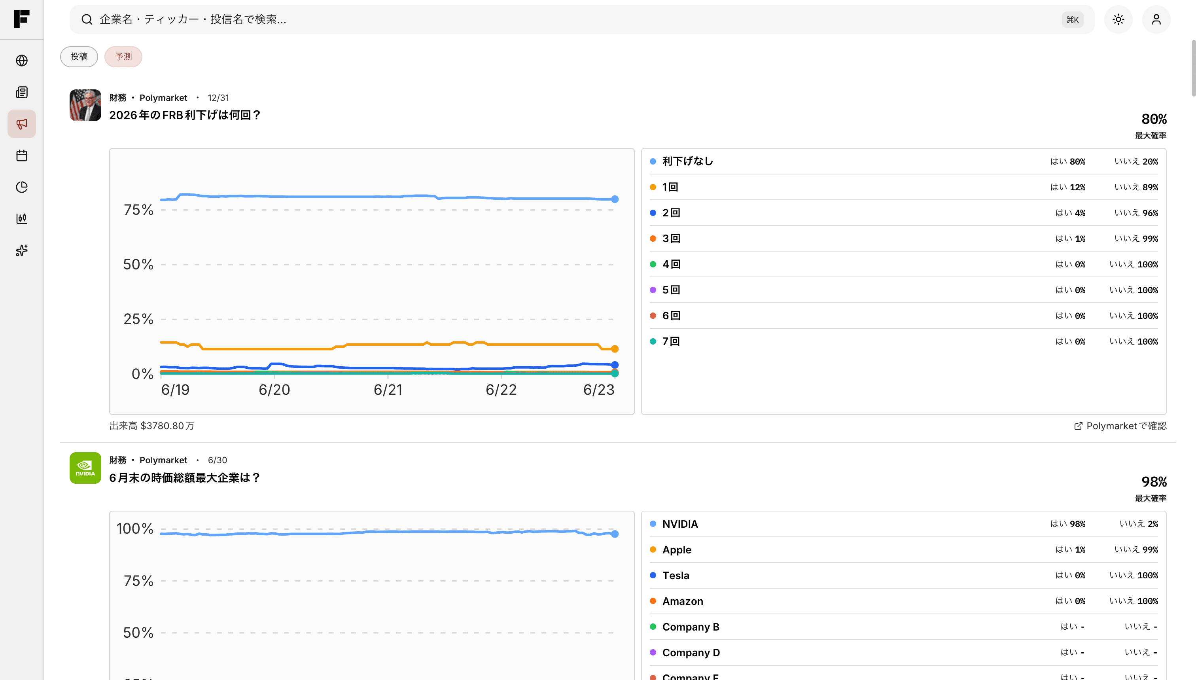The image size is (1196, 680).
Task: Click the purple 5回 legend dot
Action: (653, 290)
